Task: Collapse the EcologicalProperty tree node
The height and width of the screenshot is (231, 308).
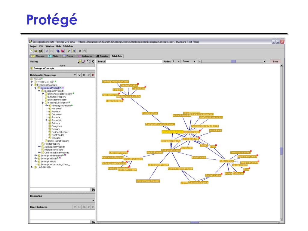Action: (x=35, y=88)
